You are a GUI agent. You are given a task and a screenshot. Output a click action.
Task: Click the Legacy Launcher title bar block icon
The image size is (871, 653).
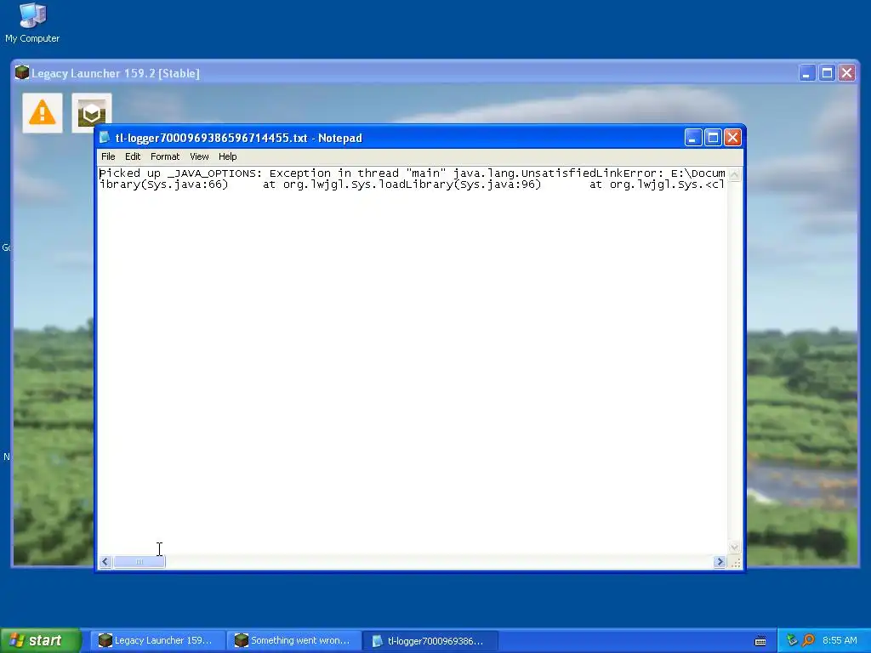coord(21,73)
